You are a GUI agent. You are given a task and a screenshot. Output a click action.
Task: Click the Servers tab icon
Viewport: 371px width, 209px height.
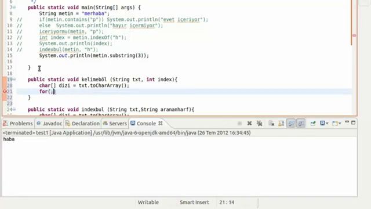(x=106, y=123)
